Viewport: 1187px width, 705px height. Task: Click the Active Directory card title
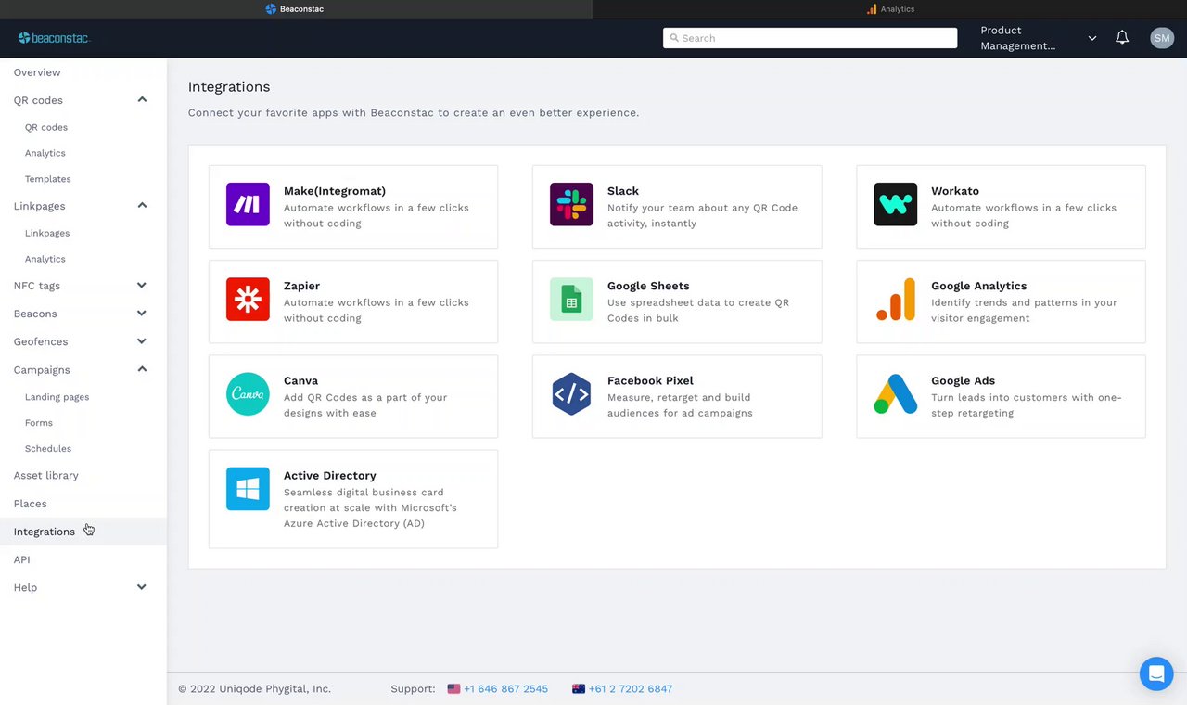pos(330,475)
